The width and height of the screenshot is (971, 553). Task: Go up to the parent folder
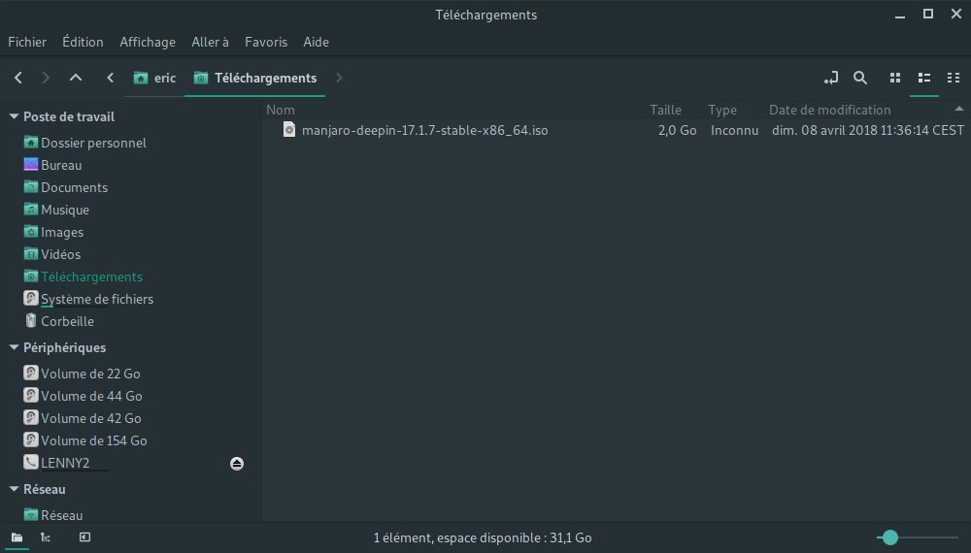(76, 78)
